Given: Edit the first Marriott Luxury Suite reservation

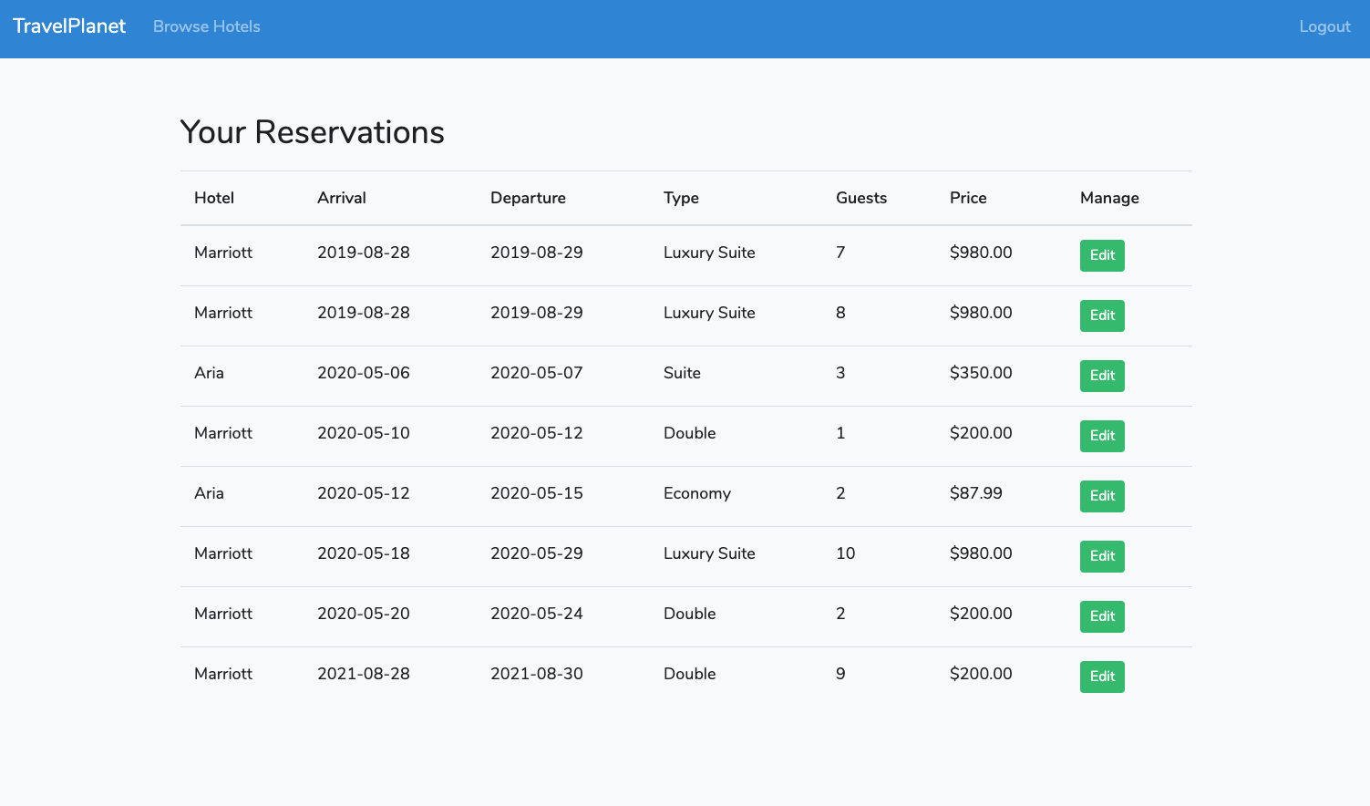Looking at the screenshot, I should tap(1101, 255).
